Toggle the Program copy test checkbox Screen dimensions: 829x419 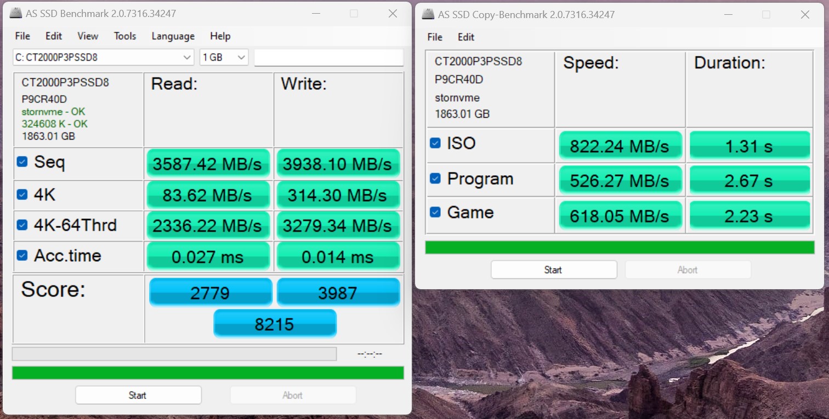pyautogui.click(x=435, y=179)
